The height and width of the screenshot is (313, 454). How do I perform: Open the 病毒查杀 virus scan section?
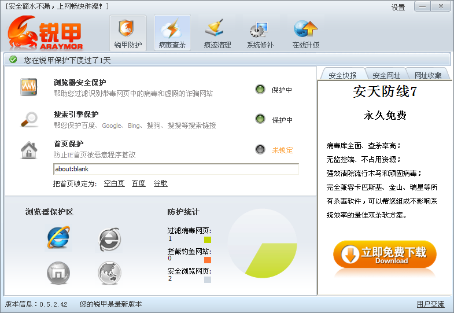tap(172, 33)
